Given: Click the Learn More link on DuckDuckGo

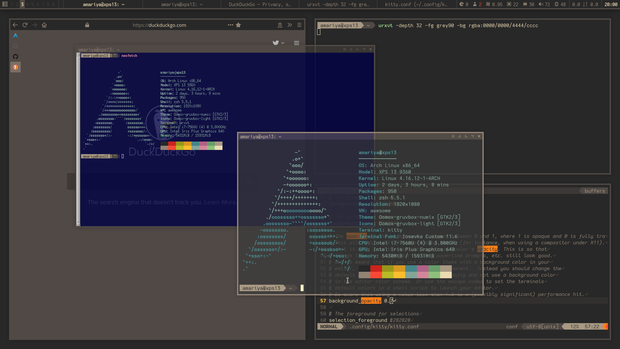Looking at the screenshot, I should tap(220, 202).
